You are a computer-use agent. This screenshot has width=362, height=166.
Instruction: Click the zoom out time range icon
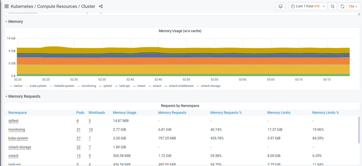(x=332, y=6)
